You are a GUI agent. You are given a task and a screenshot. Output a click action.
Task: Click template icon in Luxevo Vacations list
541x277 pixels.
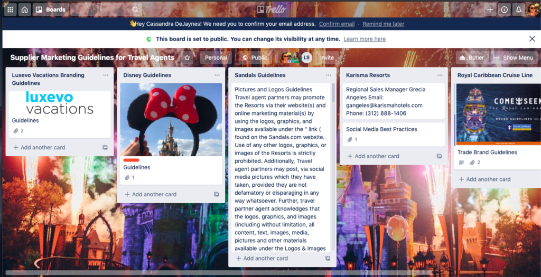[x=105, y=147]
